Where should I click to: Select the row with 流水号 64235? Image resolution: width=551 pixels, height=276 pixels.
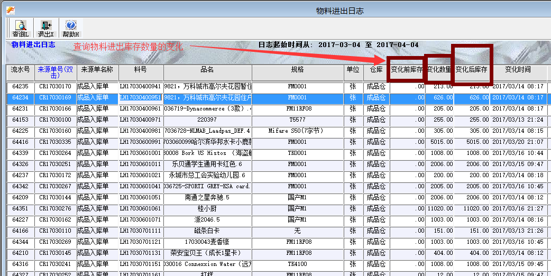coord(21,86)
